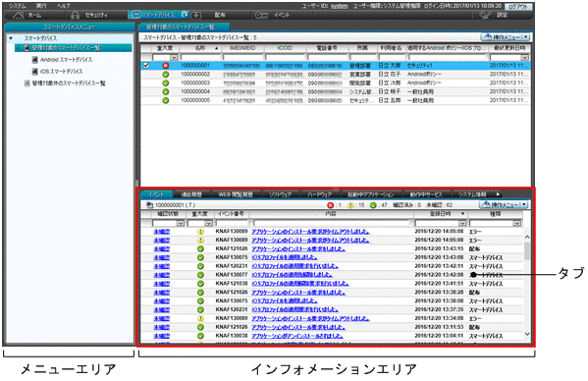Show more tabs with the right arrow
Screen dimensions: 588x381
click(498, 194)
